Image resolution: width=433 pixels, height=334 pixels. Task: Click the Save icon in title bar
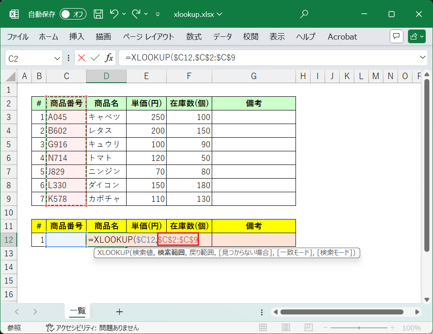pos(98,14)
